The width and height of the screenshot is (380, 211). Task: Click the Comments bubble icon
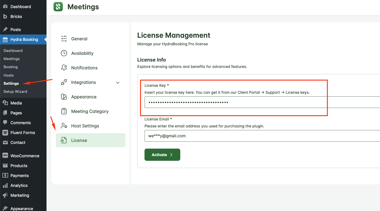[5, 123]
